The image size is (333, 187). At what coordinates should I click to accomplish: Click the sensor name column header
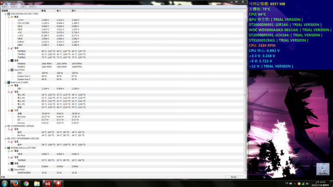[x=20, y=10]
